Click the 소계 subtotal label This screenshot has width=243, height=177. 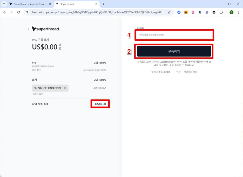pos(35,80)
